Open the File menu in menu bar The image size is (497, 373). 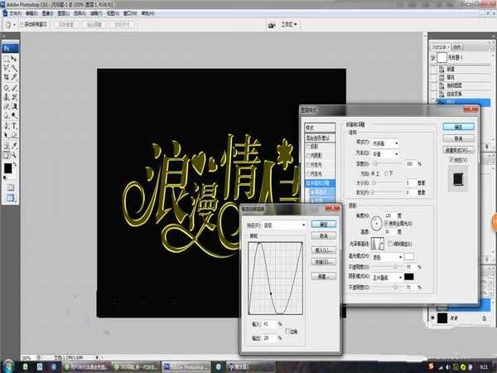point(16,14)
